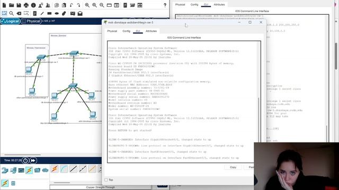Open CLI tab in background device window

(206, 5)
